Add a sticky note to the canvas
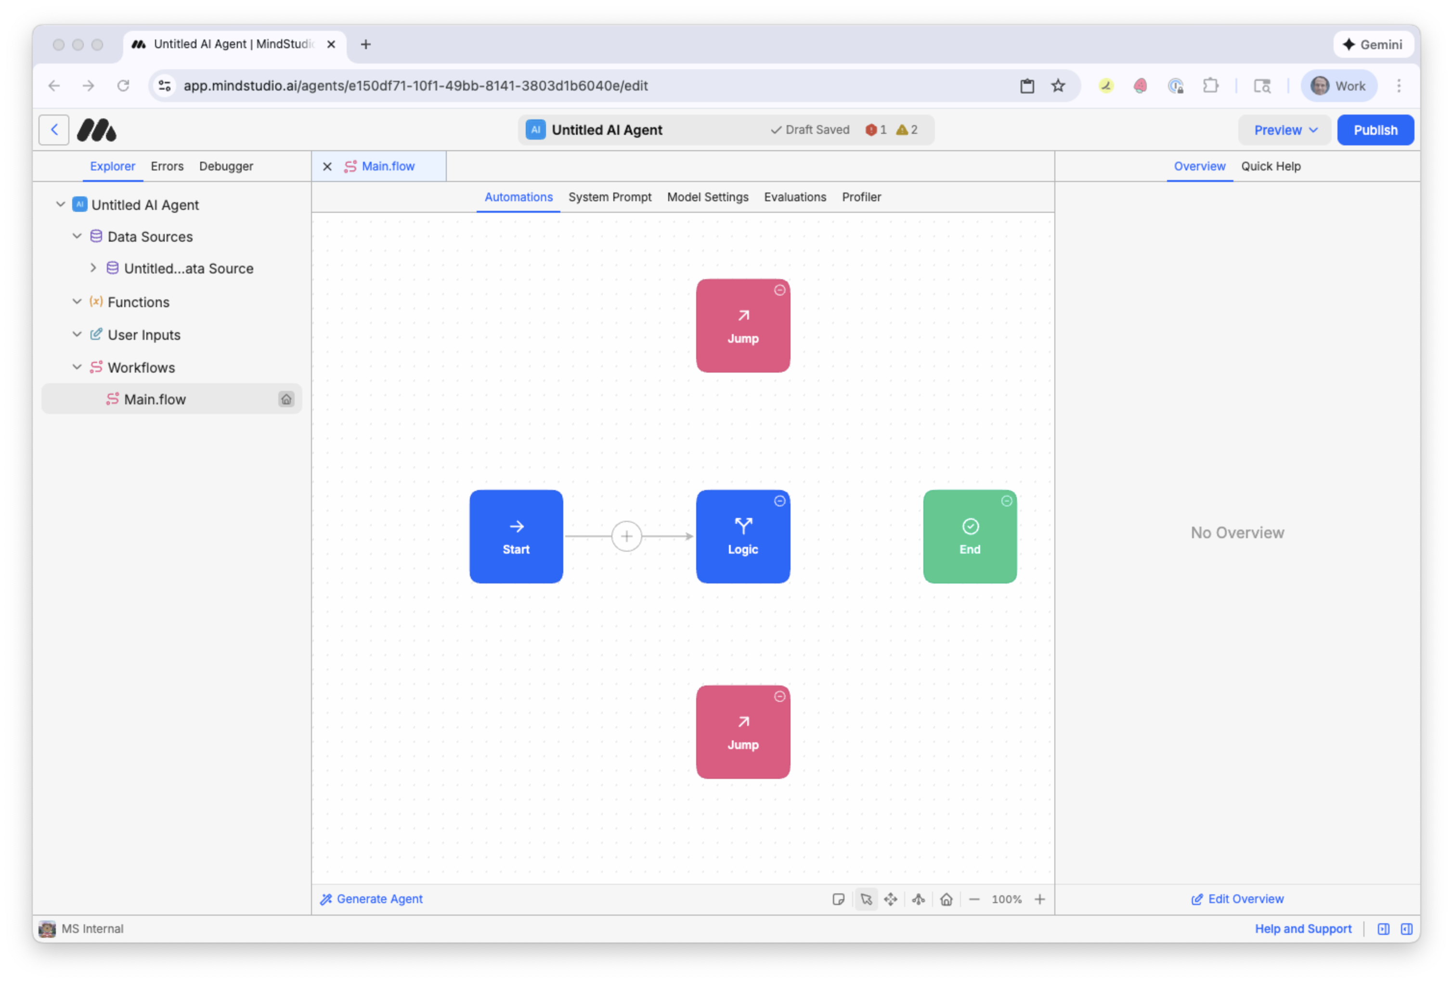This screenshot has width=1453, height=983. click(x=839, y=899)
